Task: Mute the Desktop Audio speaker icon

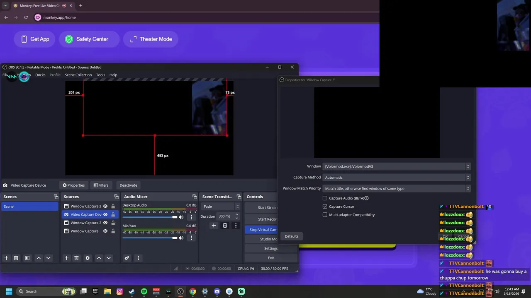Action: click(x=181, y=217)
